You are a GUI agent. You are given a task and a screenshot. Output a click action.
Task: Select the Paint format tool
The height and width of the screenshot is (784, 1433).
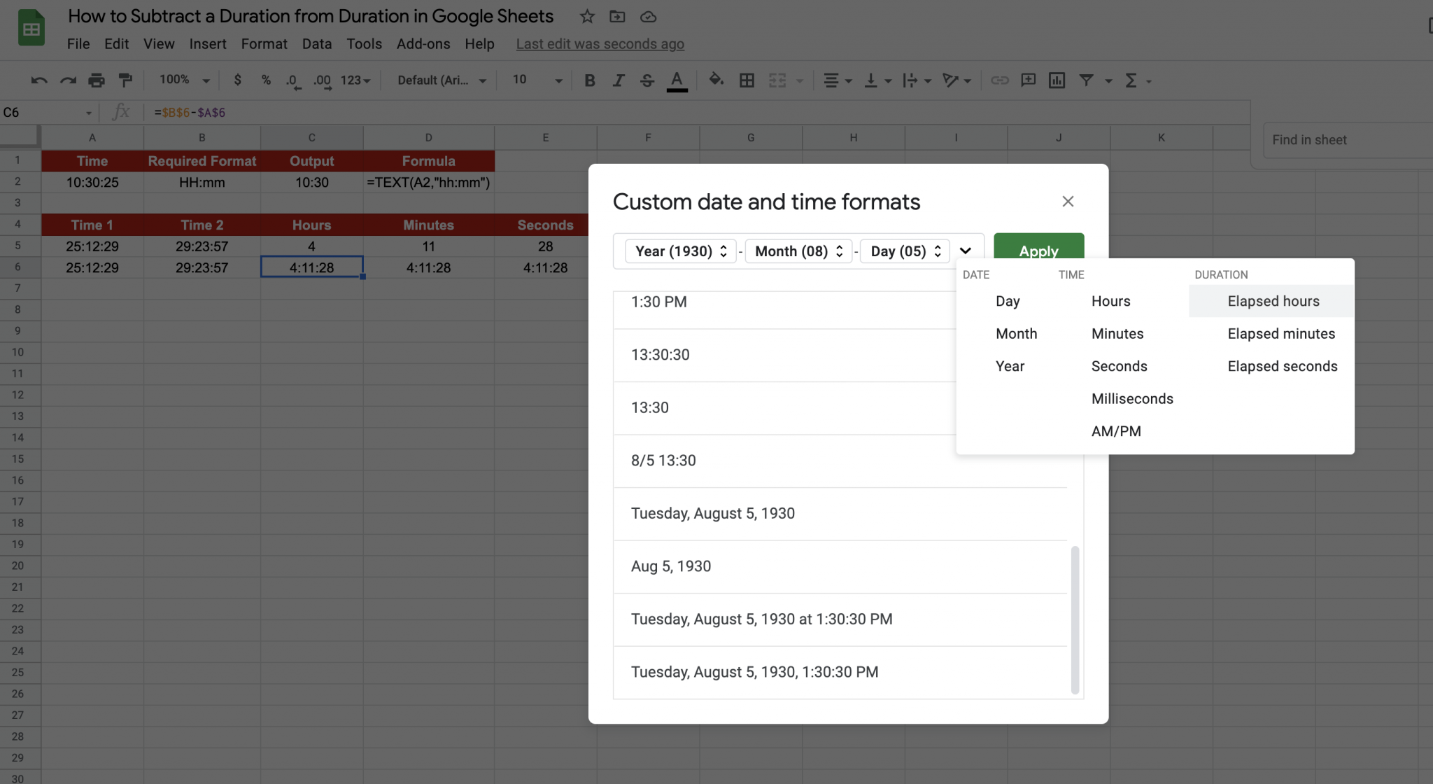[x=125, y=80]
